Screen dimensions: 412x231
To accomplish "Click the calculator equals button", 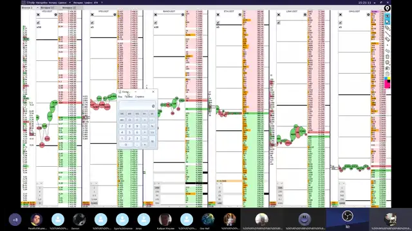I will tap(152, 141).
